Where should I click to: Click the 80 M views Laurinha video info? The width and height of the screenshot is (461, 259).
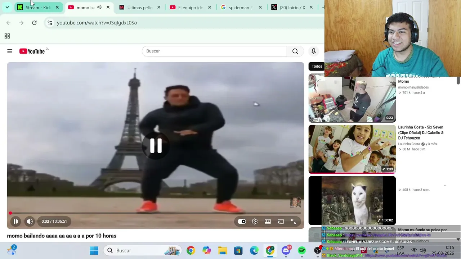point(412,149)
